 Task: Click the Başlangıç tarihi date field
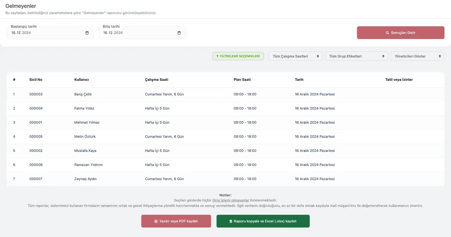coord(45,33)
